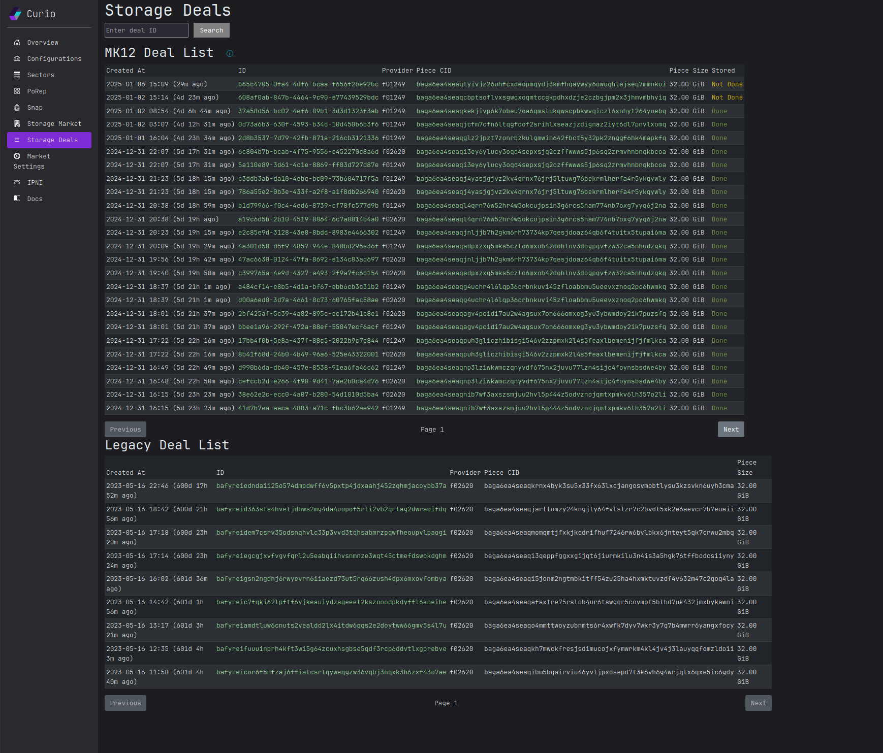Click the PoRep icon in sidebar
Viewport: 883px width, 753px height.
(17, 91)
